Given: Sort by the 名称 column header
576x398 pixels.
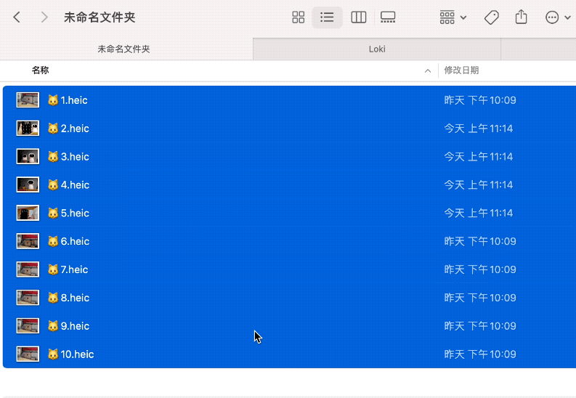Looking at the screenshot, I should coord(41,70).
